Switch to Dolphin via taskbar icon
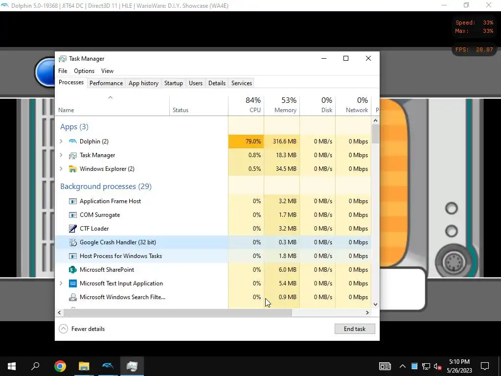 point(108,366)
